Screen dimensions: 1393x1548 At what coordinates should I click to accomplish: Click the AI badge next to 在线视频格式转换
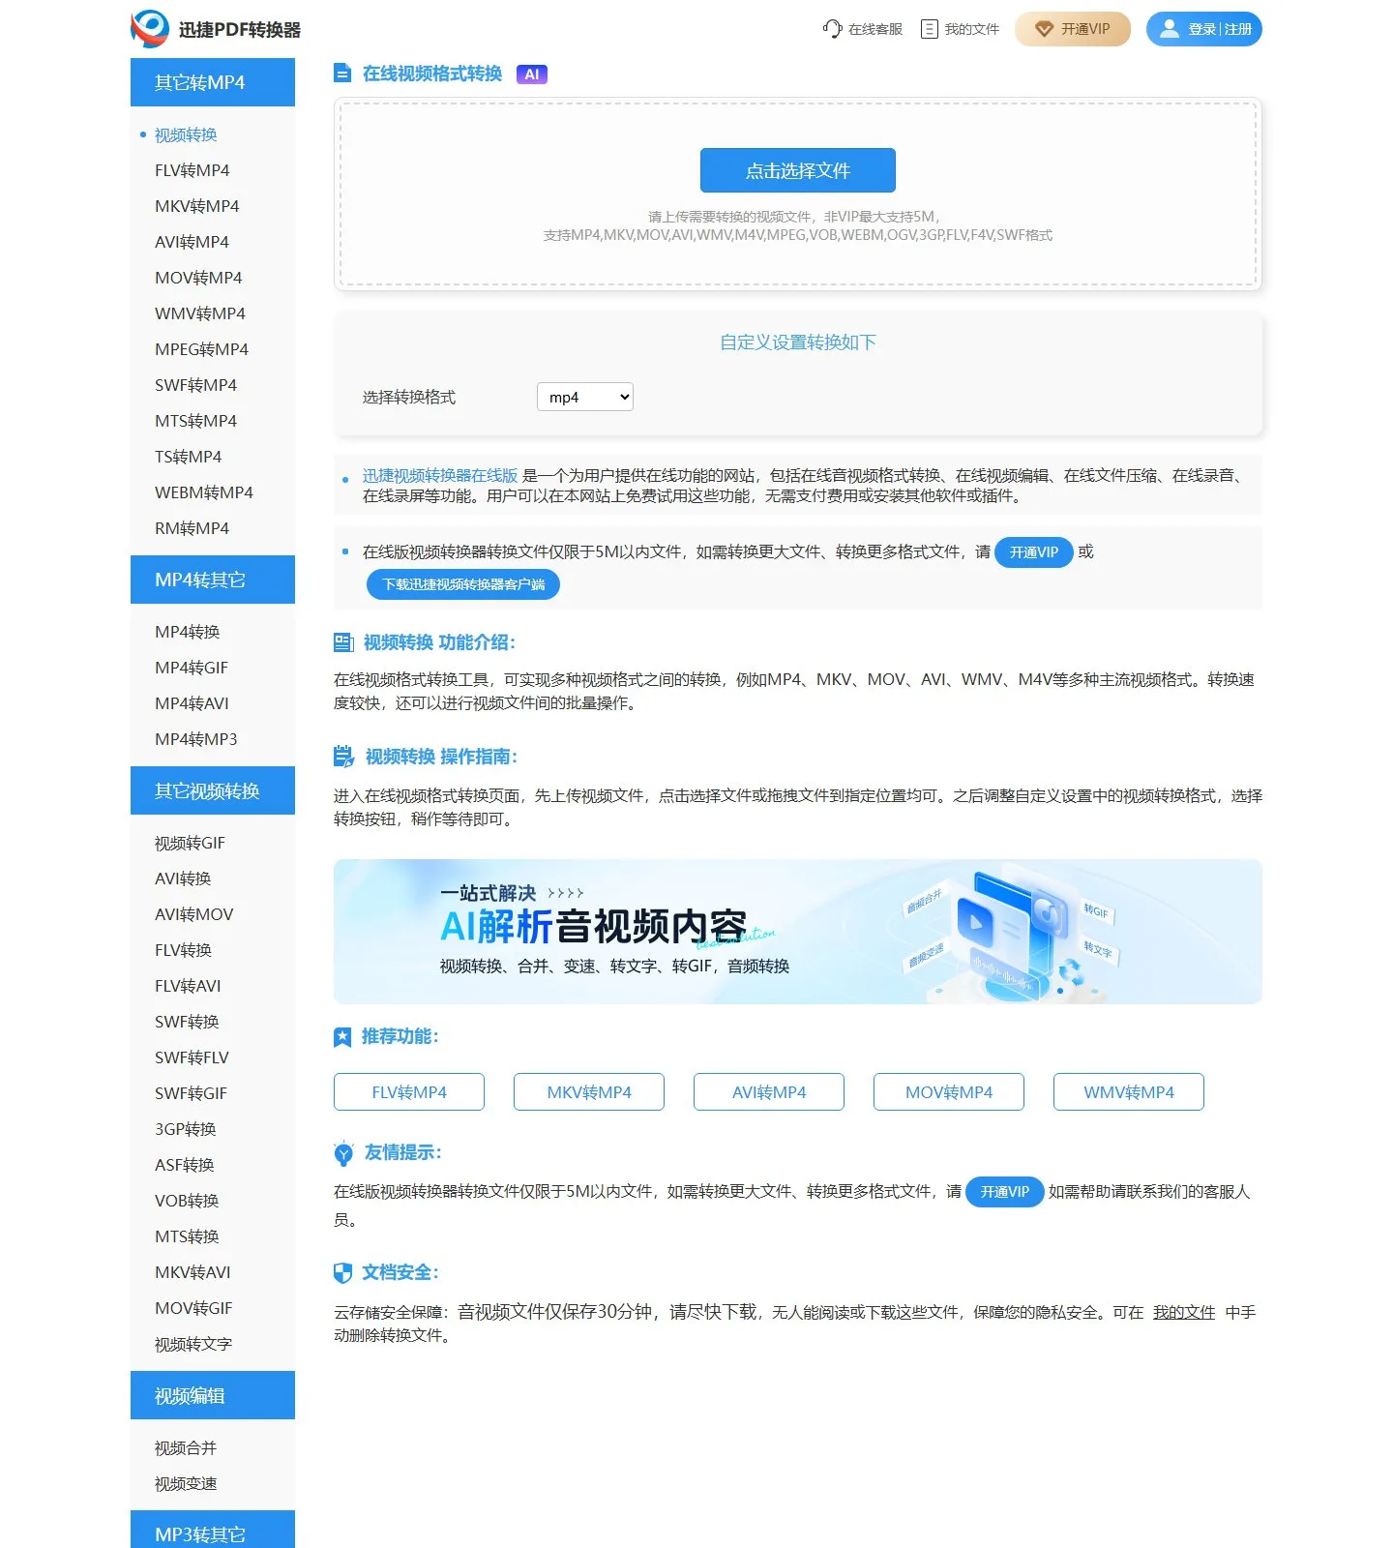coord(532,74)
